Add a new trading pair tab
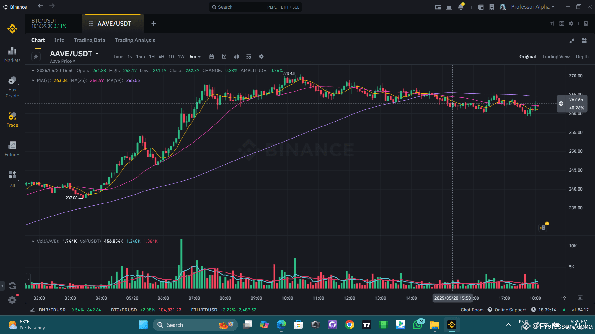The image size is (595, 334). (154, 24)
